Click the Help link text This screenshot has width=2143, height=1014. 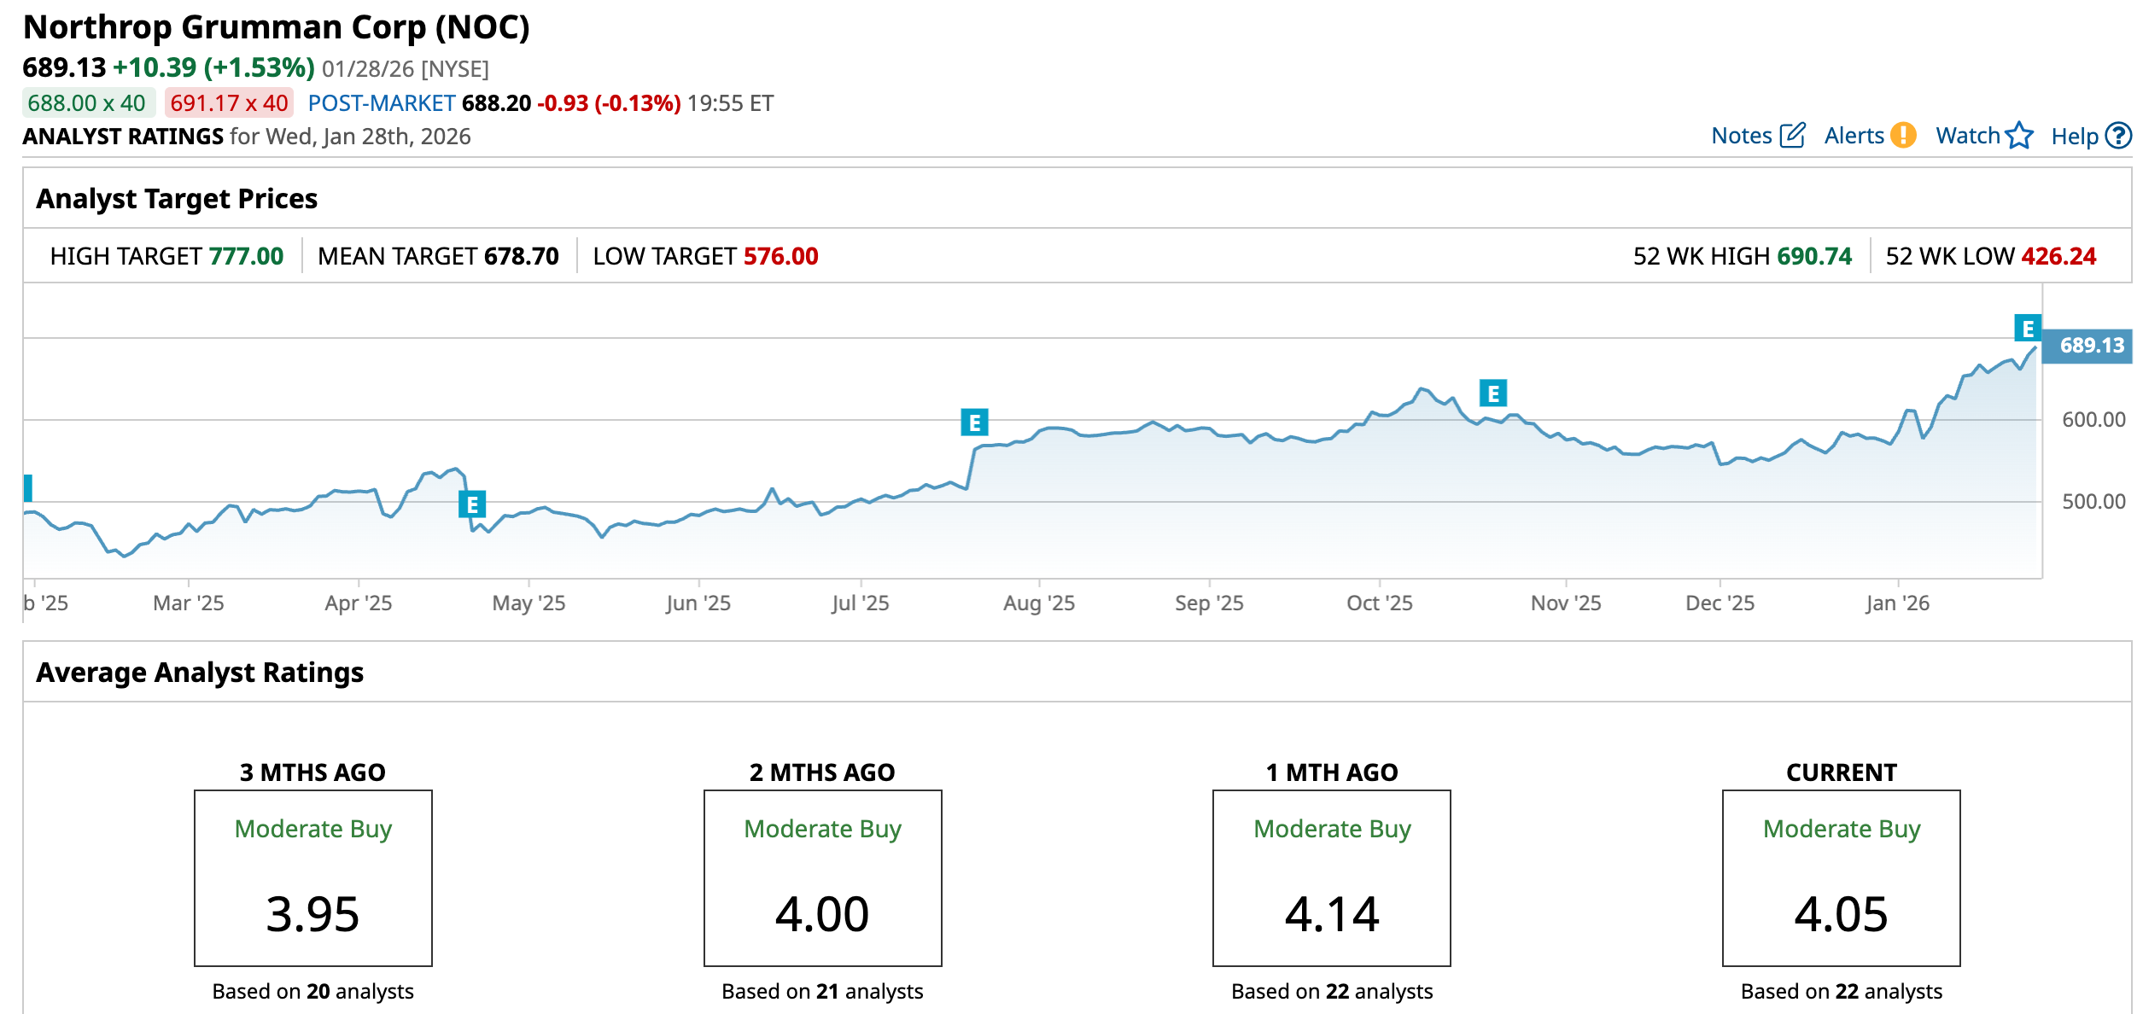pos(2074,137)
